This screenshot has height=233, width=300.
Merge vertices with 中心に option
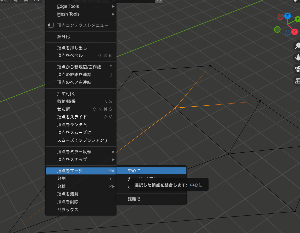pos(151,171)
